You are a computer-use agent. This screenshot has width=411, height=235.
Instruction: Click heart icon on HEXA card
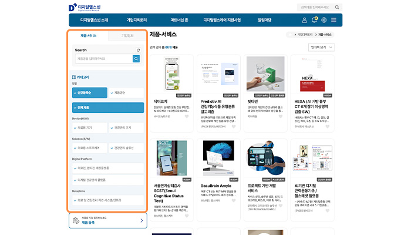pyautogui.click(x=328, y=126)
